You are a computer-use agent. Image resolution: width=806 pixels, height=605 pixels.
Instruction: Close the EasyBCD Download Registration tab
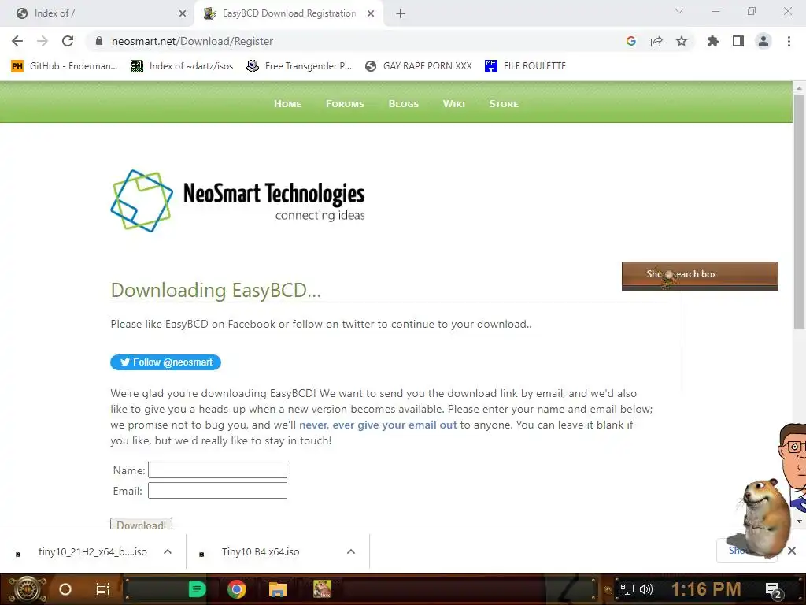point(371,13)
